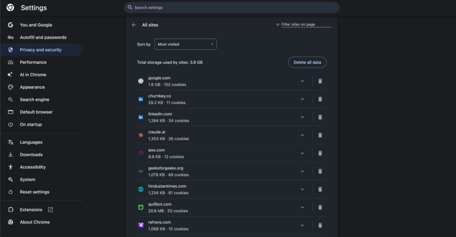Delete churnkey.co data using trash icon
The width and height of the screenshot is (456, 237).
320,99
